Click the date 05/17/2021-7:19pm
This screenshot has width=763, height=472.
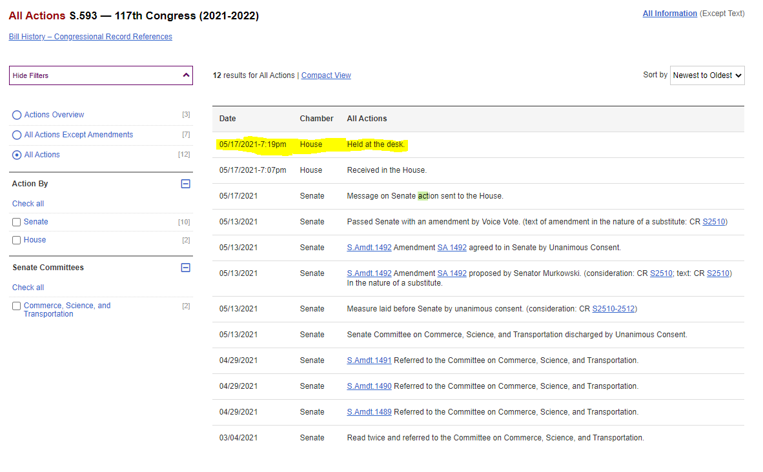click(252, 144)
